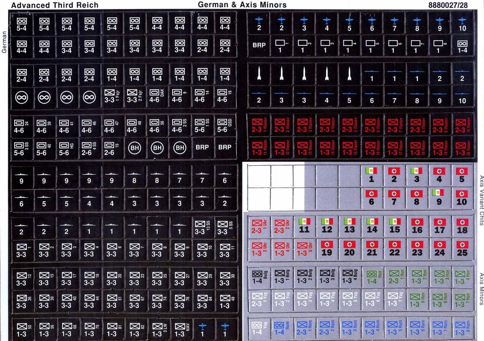This screenshot has height=341, width=484.
Task: Pick the blue airplane counter numbered 7
Action: click(x=395, y=24)
